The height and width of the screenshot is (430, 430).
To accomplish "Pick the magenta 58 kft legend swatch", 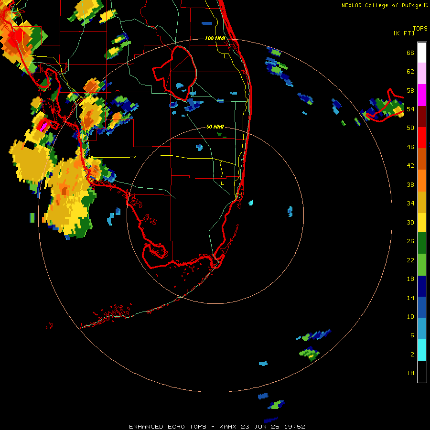I will [422, 95].
